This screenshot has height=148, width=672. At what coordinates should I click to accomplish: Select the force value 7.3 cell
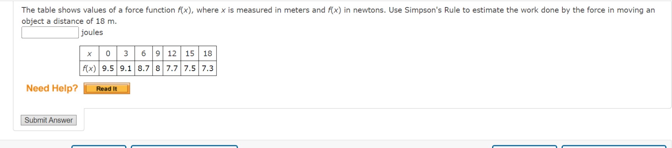pos(208,68)
